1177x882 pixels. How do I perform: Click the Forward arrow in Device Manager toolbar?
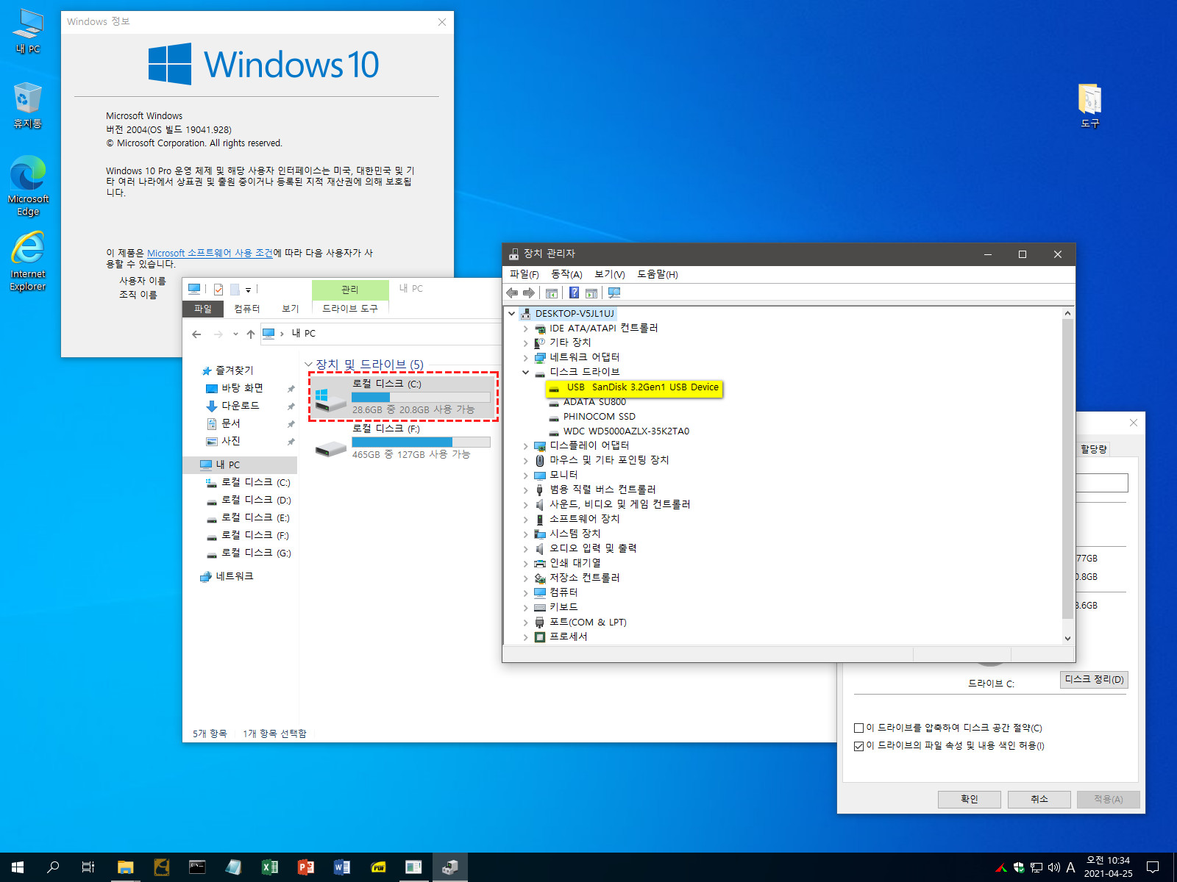528,293
